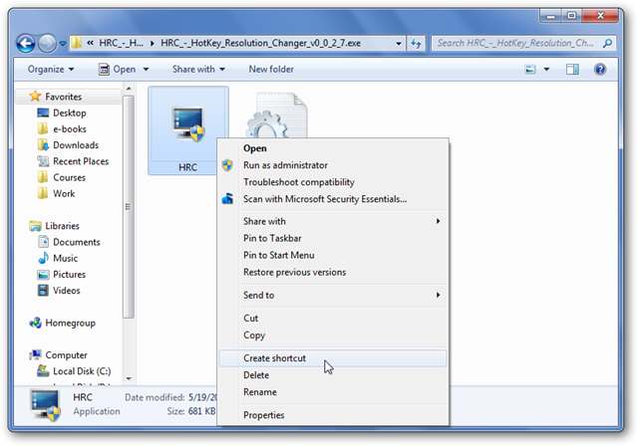Viewport: 638px width, 446px height.
Task: Open the view options dropdown arrow
Action: click(x=546, y=69)
